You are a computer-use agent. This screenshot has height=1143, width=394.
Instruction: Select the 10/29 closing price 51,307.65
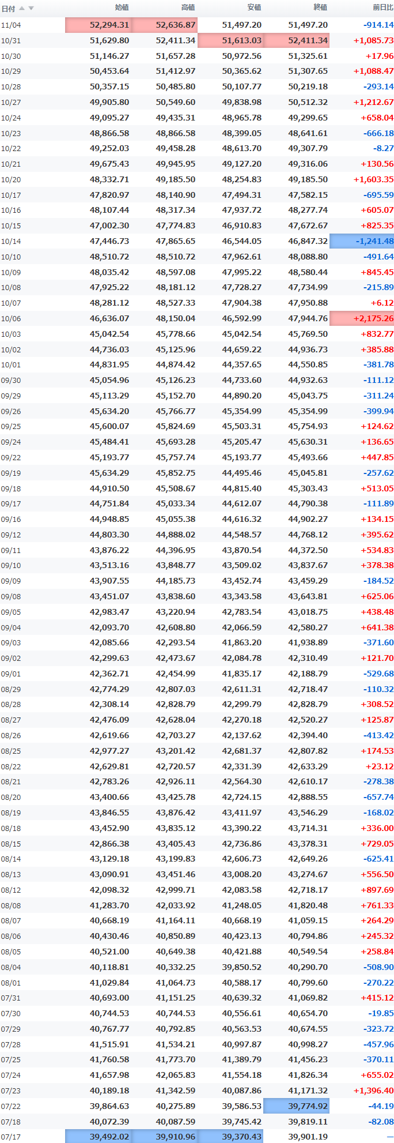pyautogui.click(x=308, y=71)
